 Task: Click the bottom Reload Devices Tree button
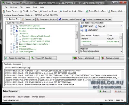[x=17, y=58]
